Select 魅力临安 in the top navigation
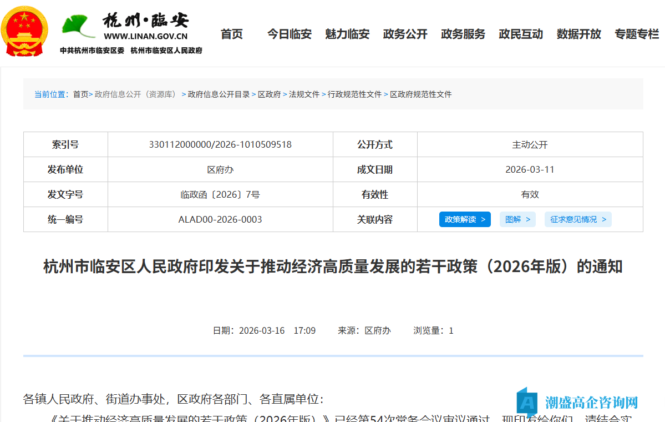Image resolution: width=665 pixels, height=422 pixels. click(347, 34)
